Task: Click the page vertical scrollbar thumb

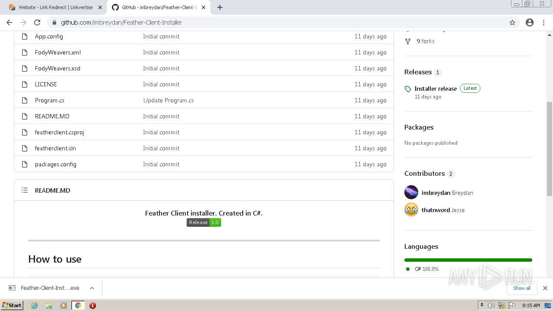Action: [550, 149]
